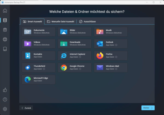This screenshot has height=115, width=164.
Task: Click the Google Chrome label text
Action: 77,66
